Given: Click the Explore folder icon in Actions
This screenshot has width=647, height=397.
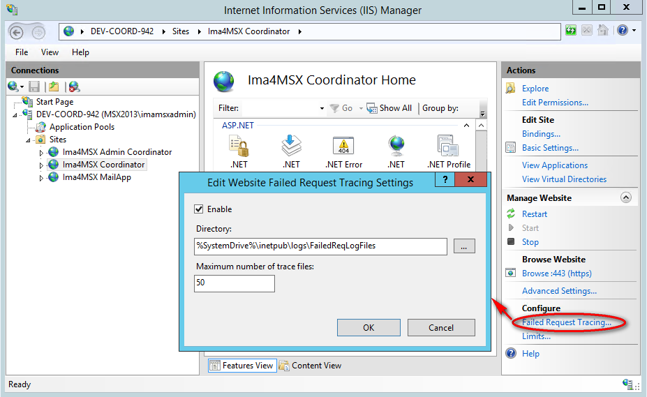Looking at the screenshot, I should tap(510, 88).
